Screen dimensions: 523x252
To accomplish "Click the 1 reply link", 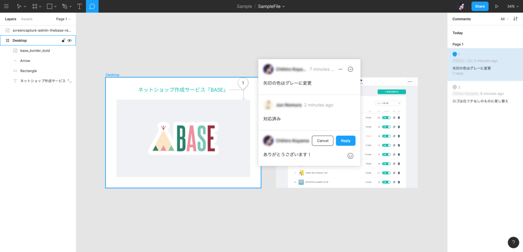I will [458, 74].
